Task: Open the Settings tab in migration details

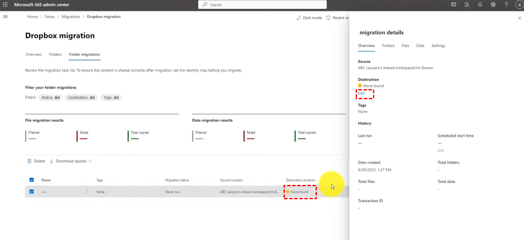Action: (438, 45)
